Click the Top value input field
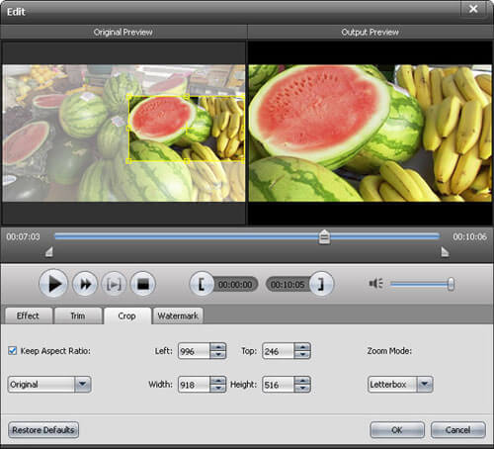Screen dimensions: 494x449 point(278,351)
